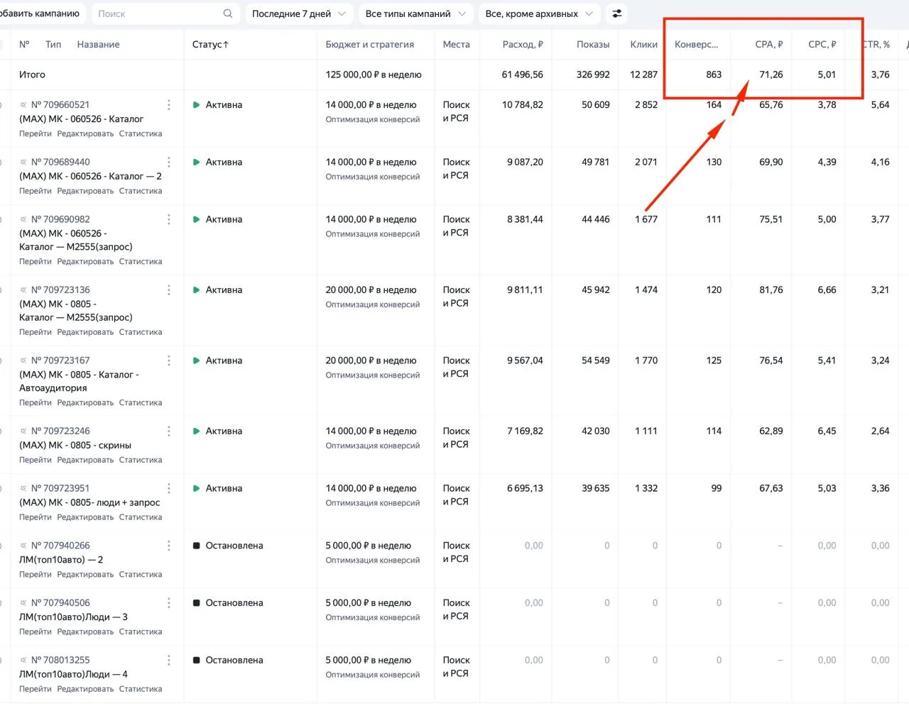The width and height of the screenshot is (909, 706).
Task: Click the campaign type icon beside № 708013255
Action: coord(23,661)
